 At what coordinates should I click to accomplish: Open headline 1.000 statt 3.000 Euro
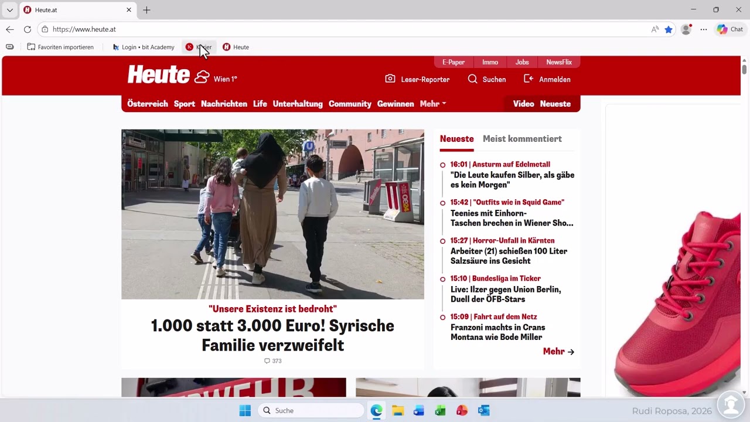(272, 335)
